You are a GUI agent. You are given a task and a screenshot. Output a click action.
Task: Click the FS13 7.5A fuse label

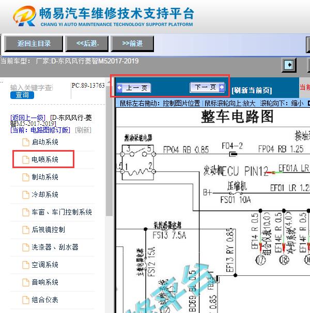169,235
